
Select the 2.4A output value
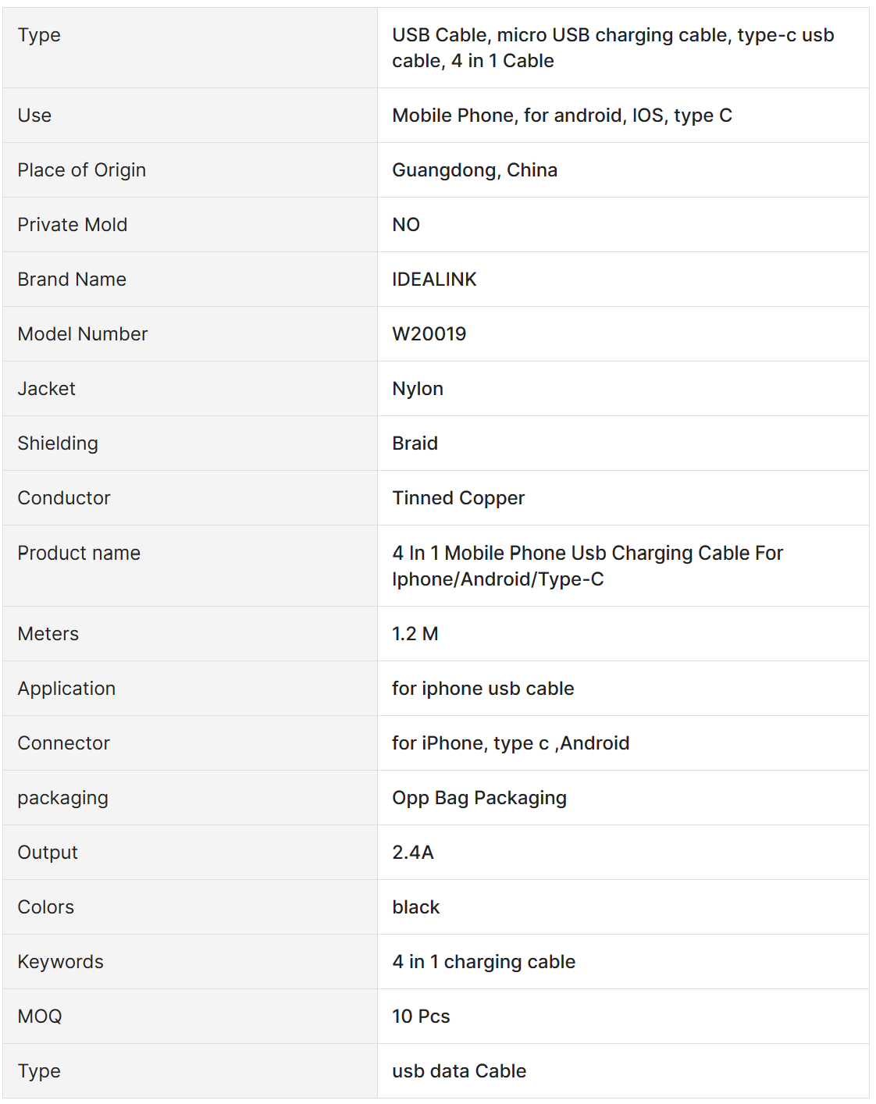(412, 853)
